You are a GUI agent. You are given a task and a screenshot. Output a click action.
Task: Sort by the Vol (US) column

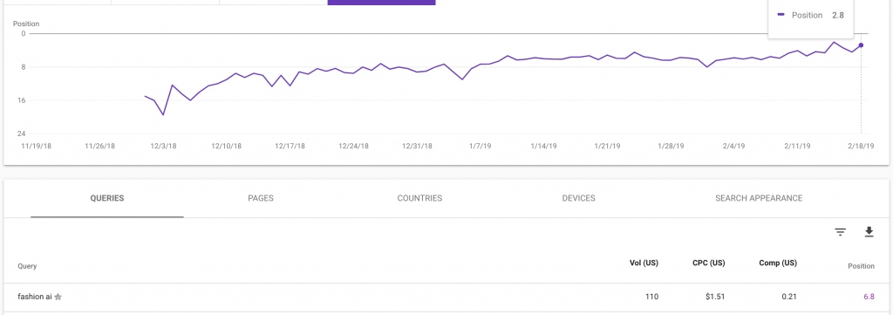(x=644, y=264)
